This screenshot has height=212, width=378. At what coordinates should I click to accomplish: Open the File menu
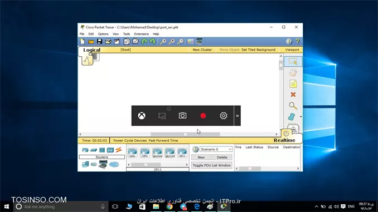[x=82, y=34]
